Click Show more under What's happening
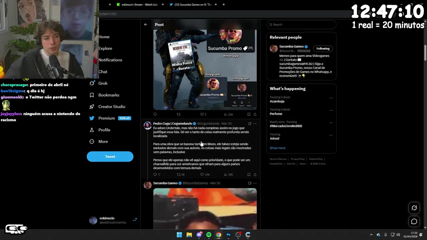This screenshot has height=240, width=427. click(x=278, y=148)
